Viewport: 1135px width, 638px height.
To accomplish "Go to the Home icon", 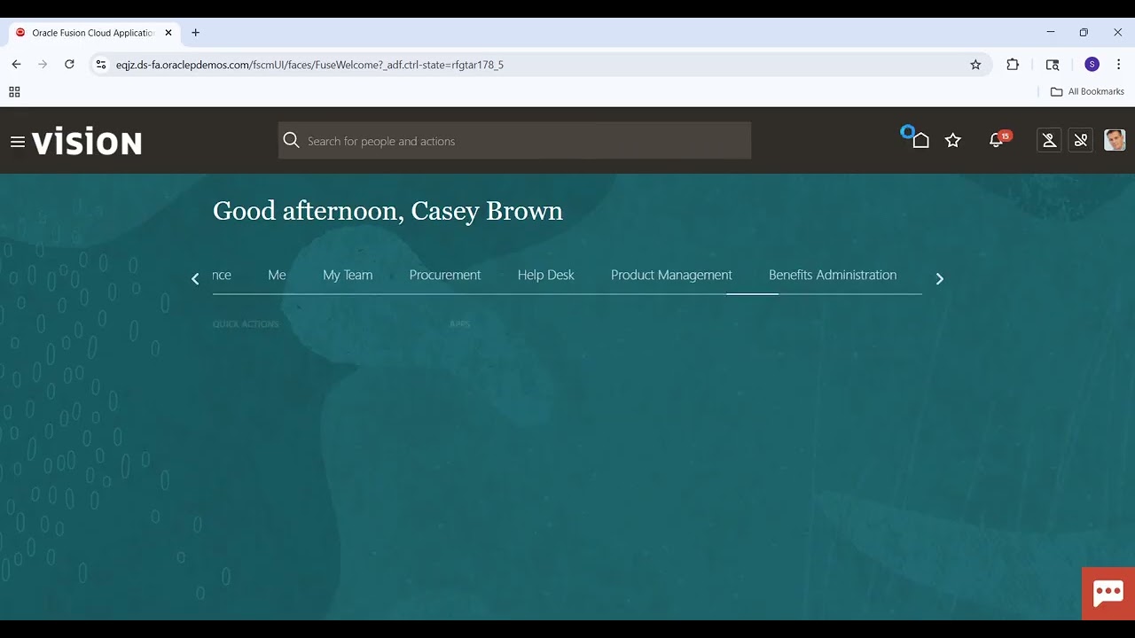I will click(920, 140).
